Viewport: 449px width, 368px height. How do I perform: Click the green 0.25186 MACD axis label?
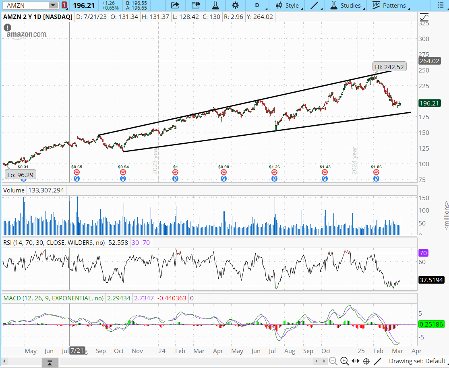click(x=431, y=324)
